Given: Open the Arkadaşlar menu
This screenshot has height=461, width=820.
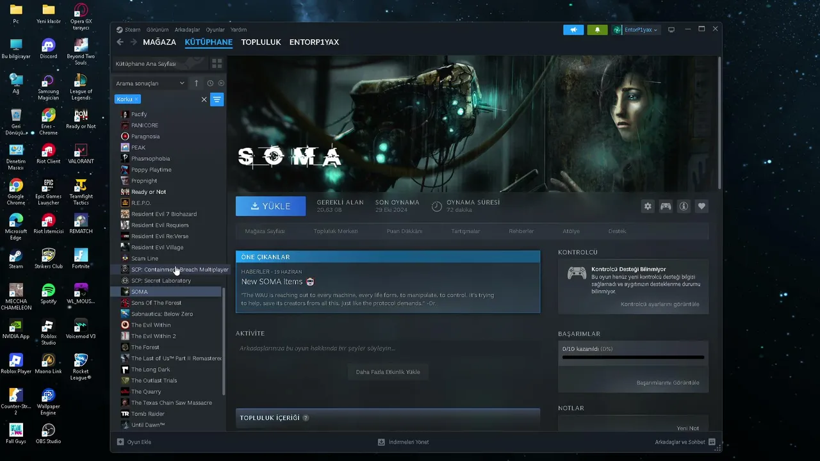Looking at the screenshot, I should (188, 29).
